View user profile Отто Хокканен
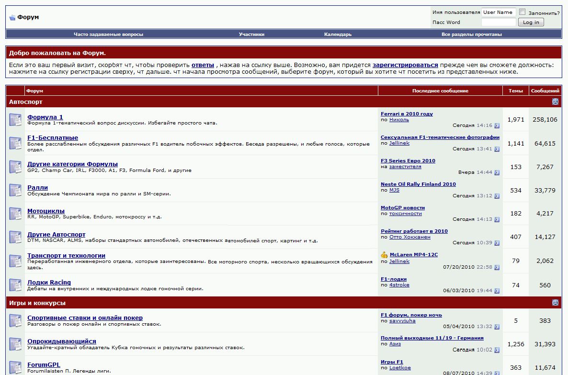 pos(409,237)
